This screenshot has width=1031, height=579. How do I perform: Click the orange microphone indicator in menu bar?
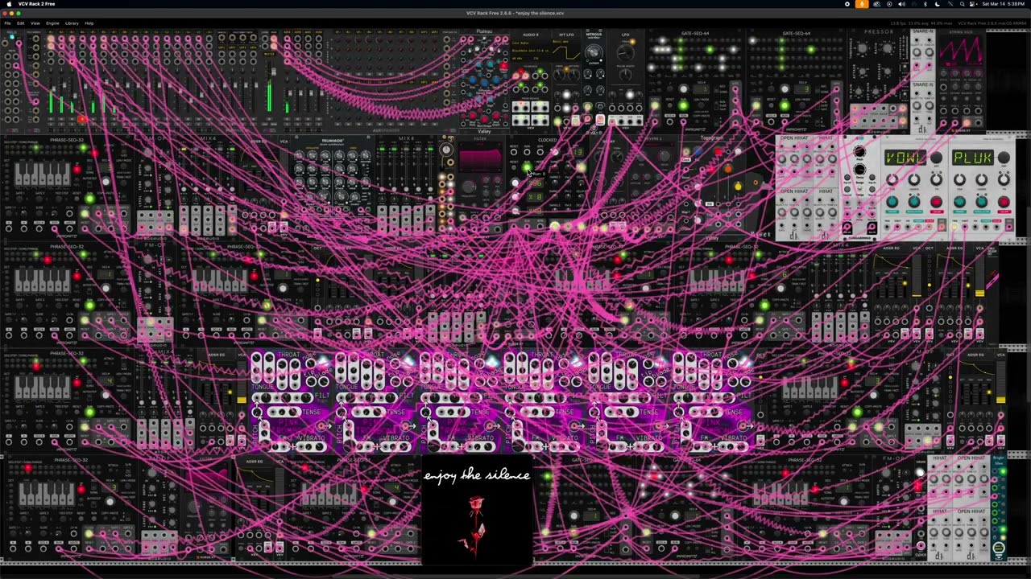(x=862, y=4)
